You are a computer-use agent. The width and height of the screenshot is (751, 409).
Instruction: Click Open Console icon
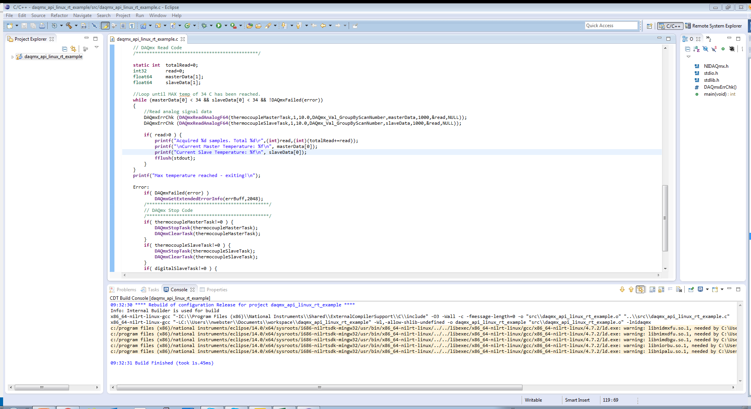[x=715, y=289]
